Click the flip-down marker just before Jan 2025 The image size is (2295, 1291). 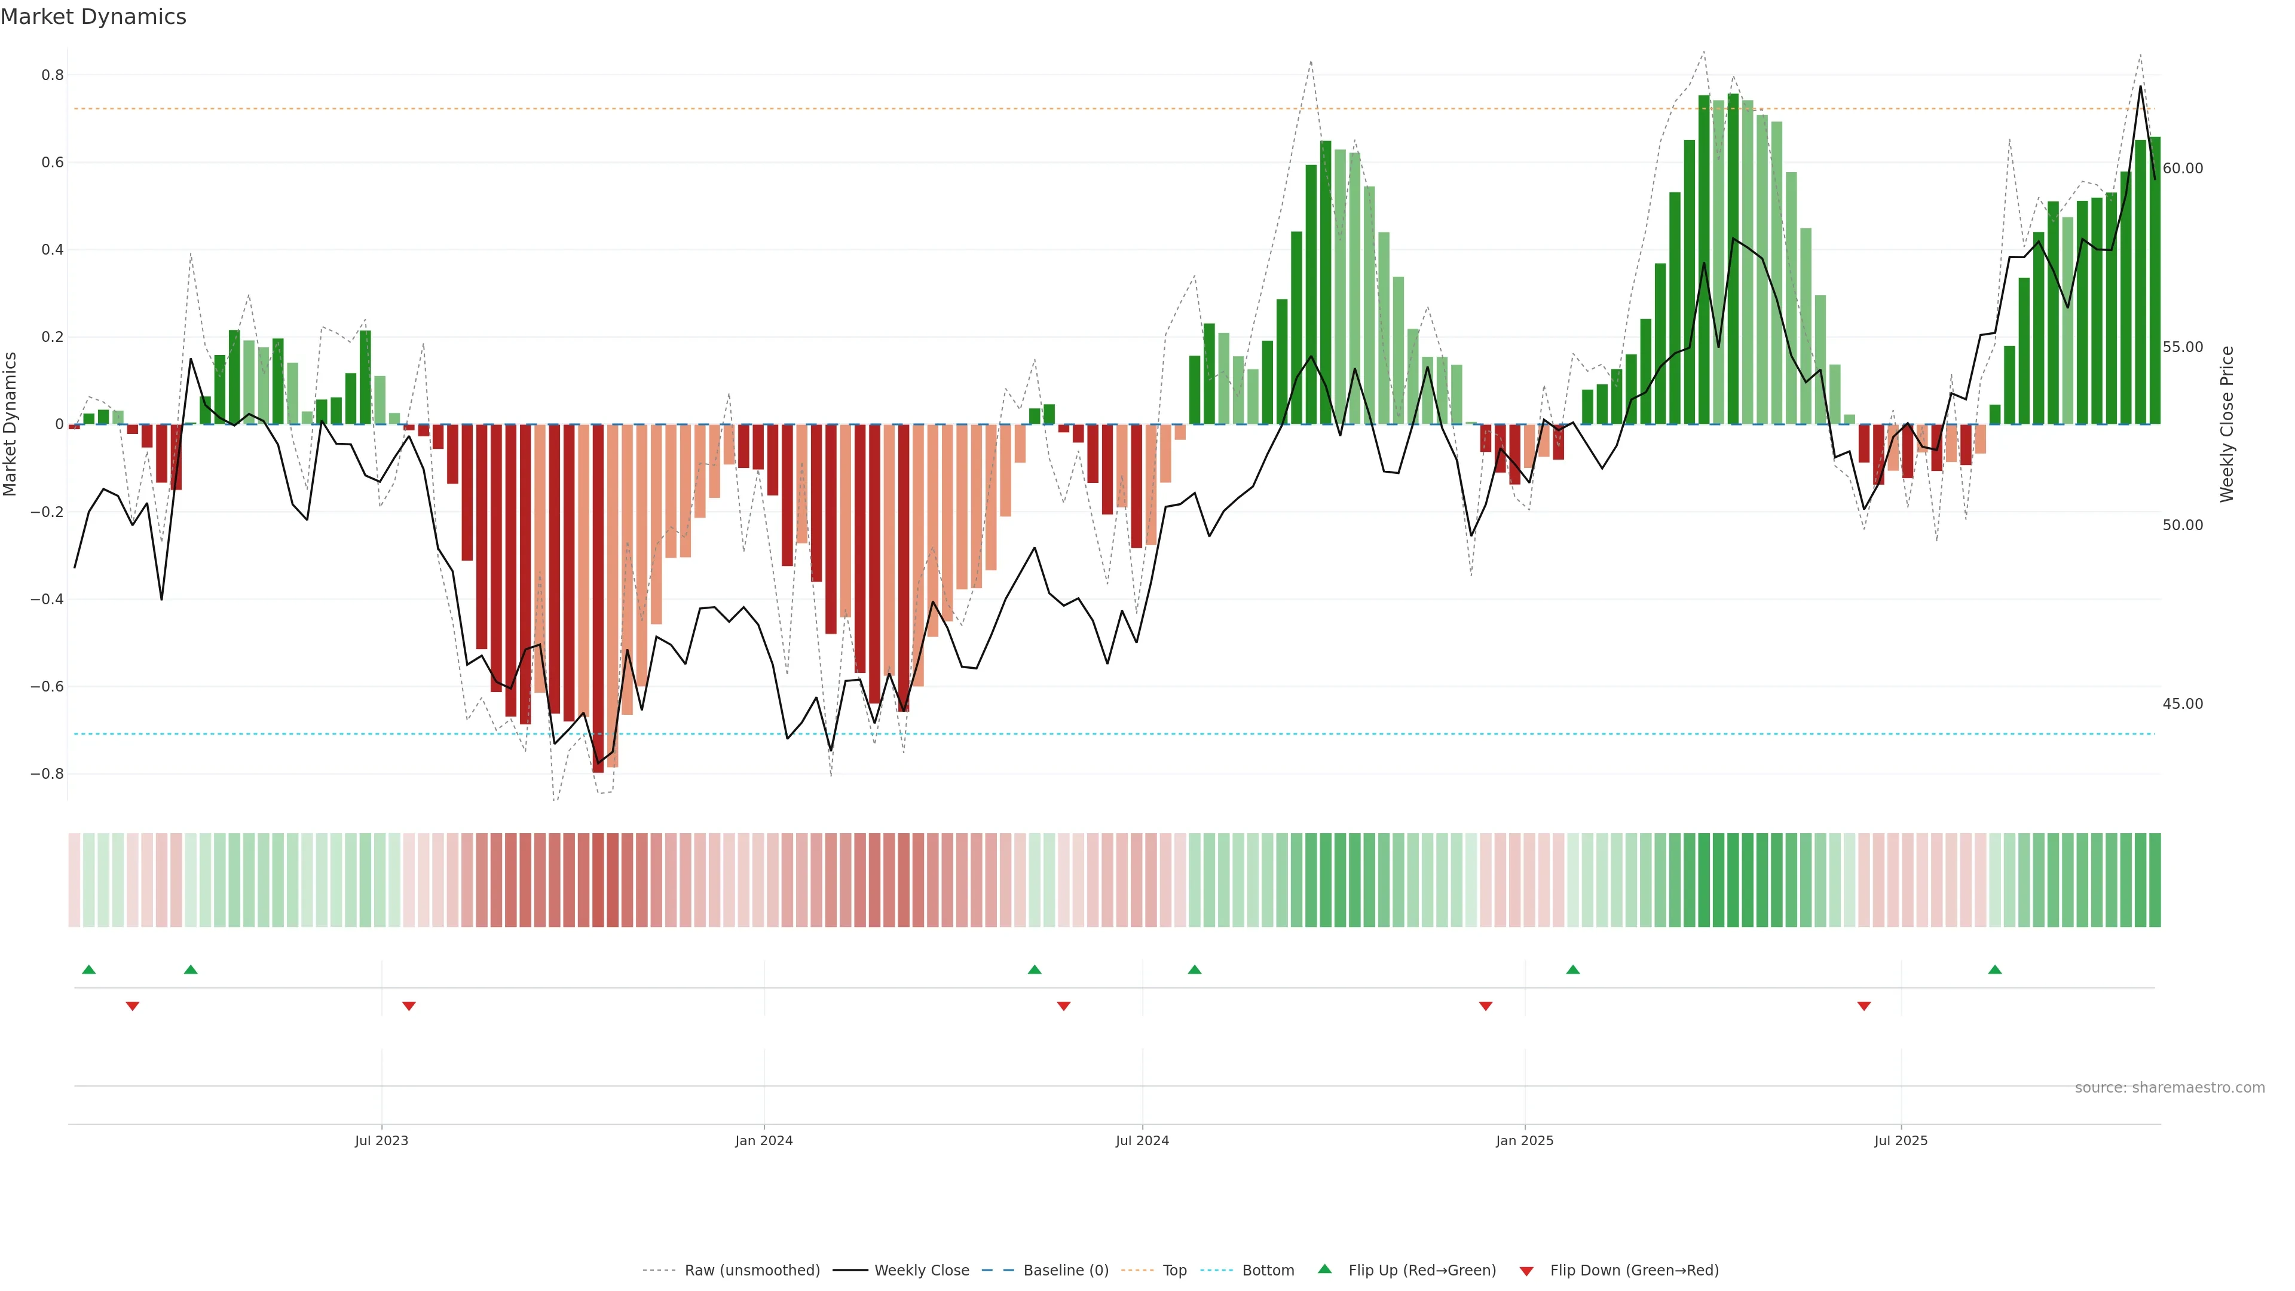point(1485,1006)
